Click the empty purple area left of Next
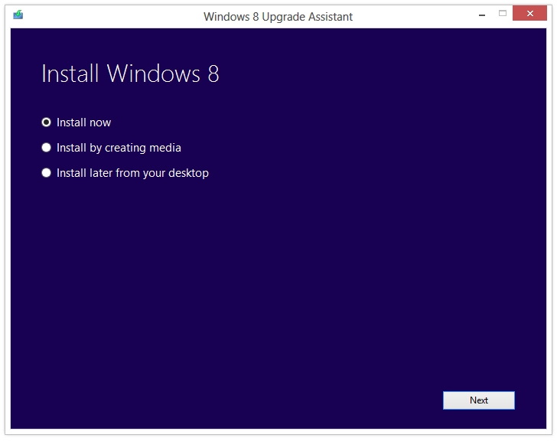Image resolution: width=557 pixels, height=441 pixels. [x=306, y=400]
